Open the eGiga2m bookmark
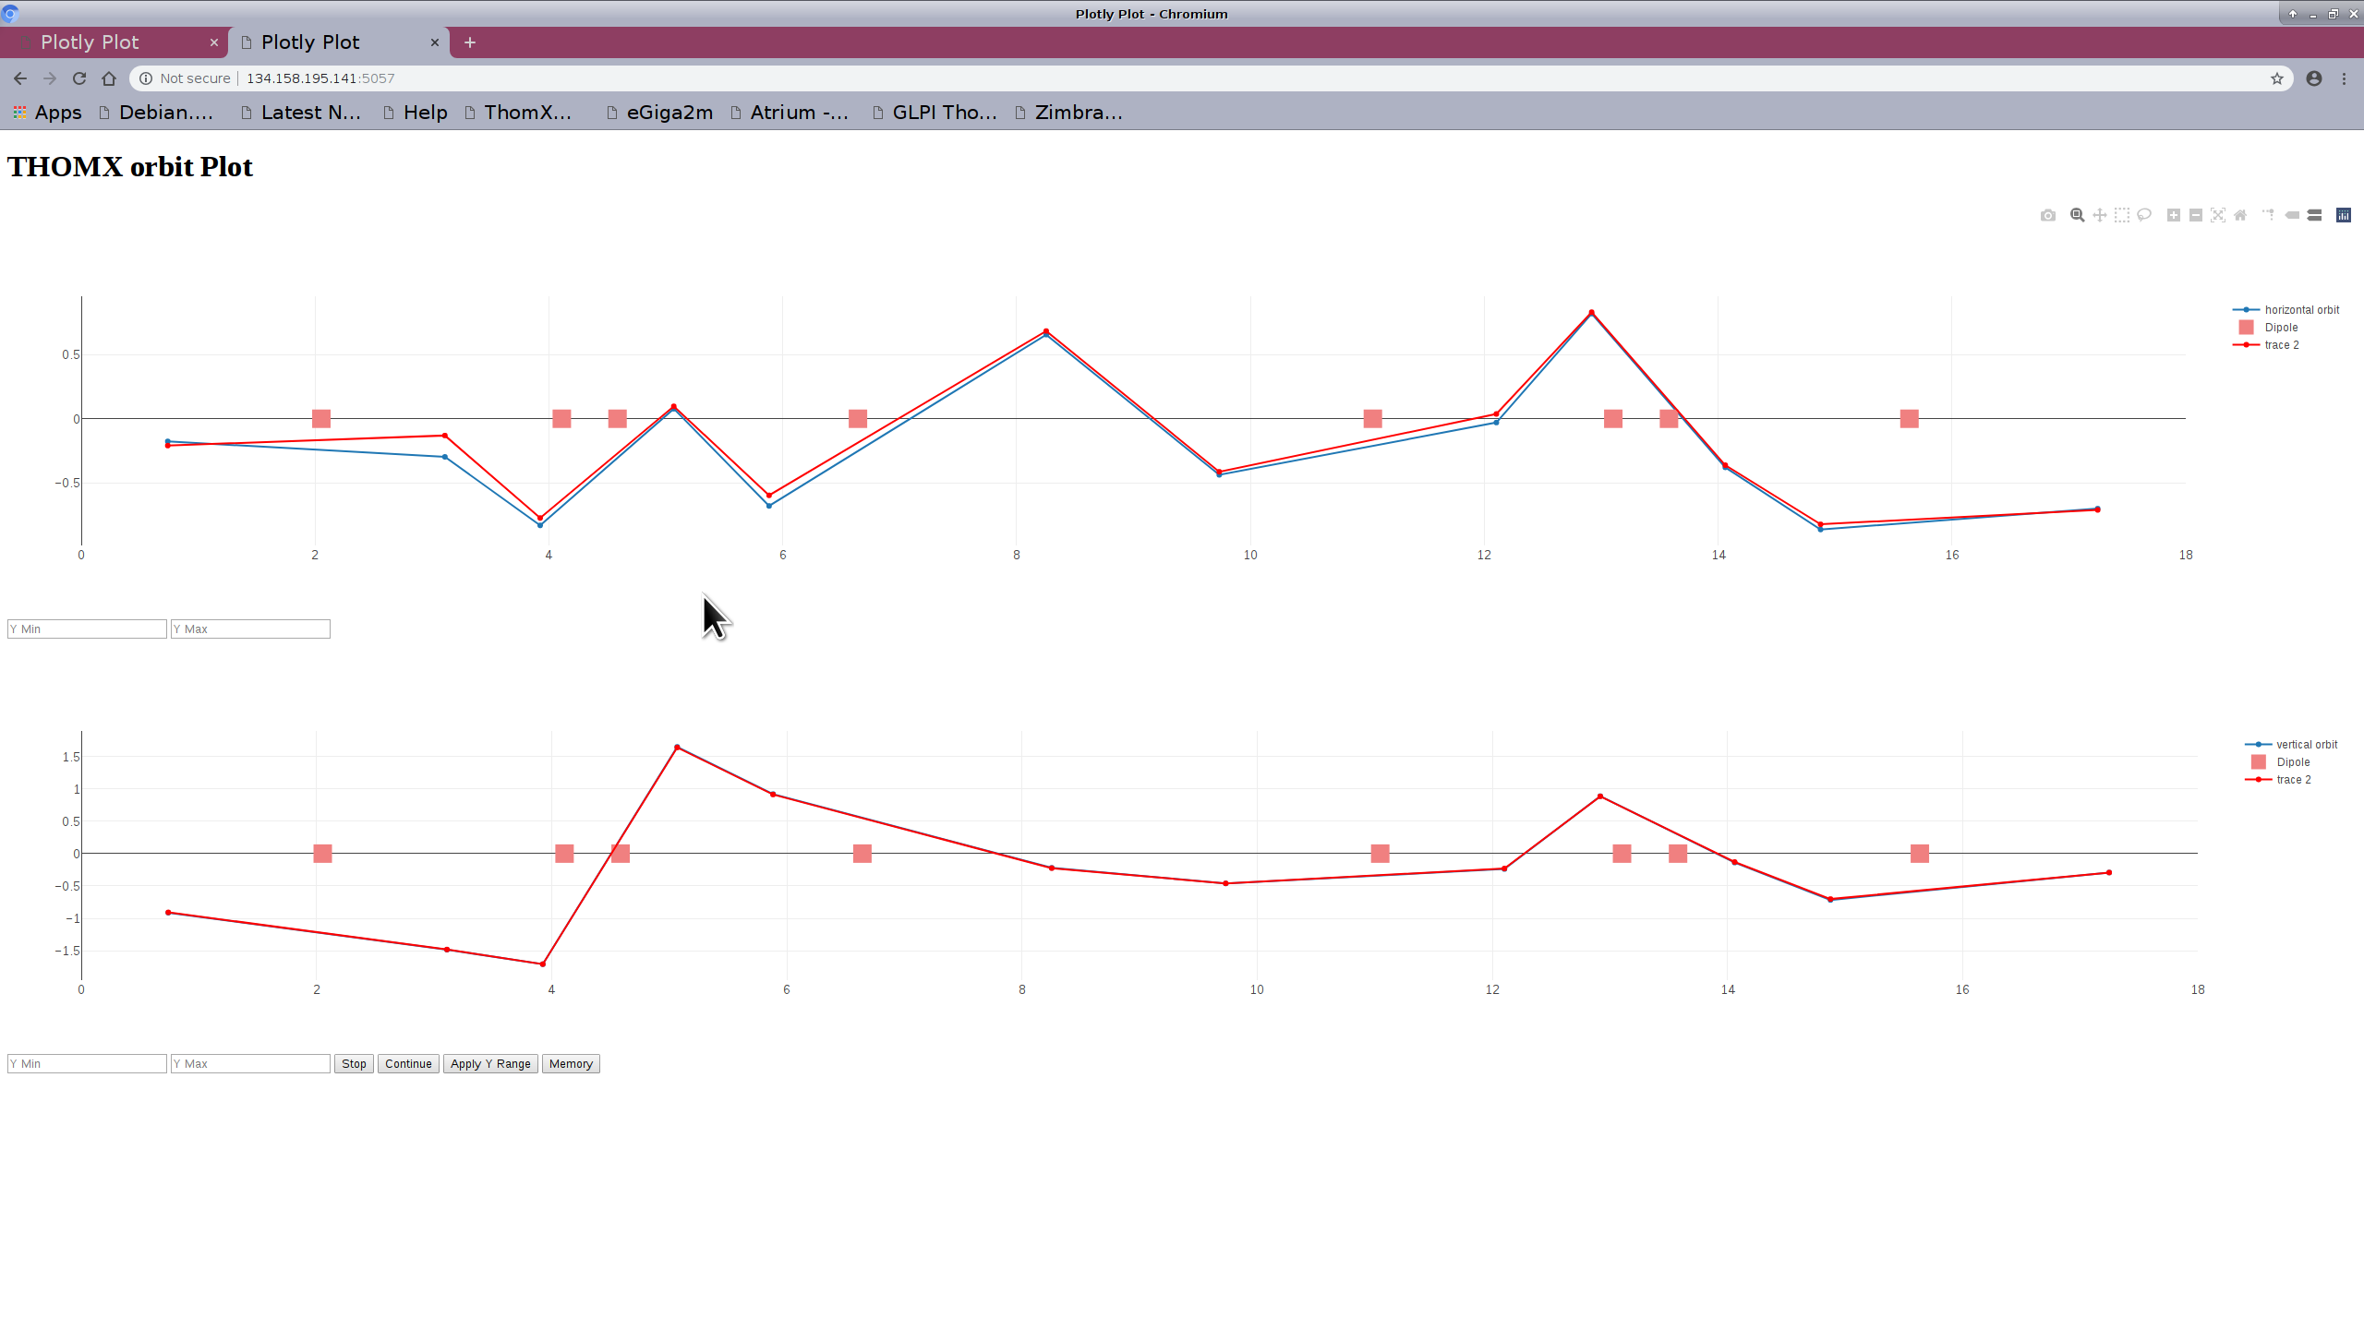Image resolution: width=2364 pixels, height=1329 pixels. click(659, 113)
